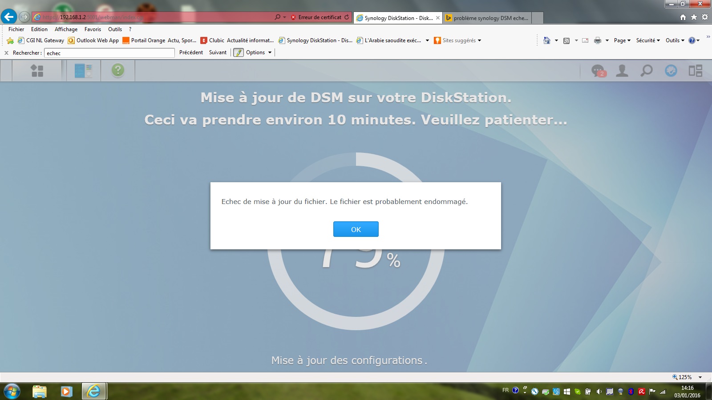Open the Windows Start button

click(x=12, y=391)
